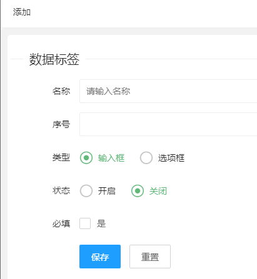Tick the 必填 checkbox
This screenshot has height=279, width=257.
(85, 223)
